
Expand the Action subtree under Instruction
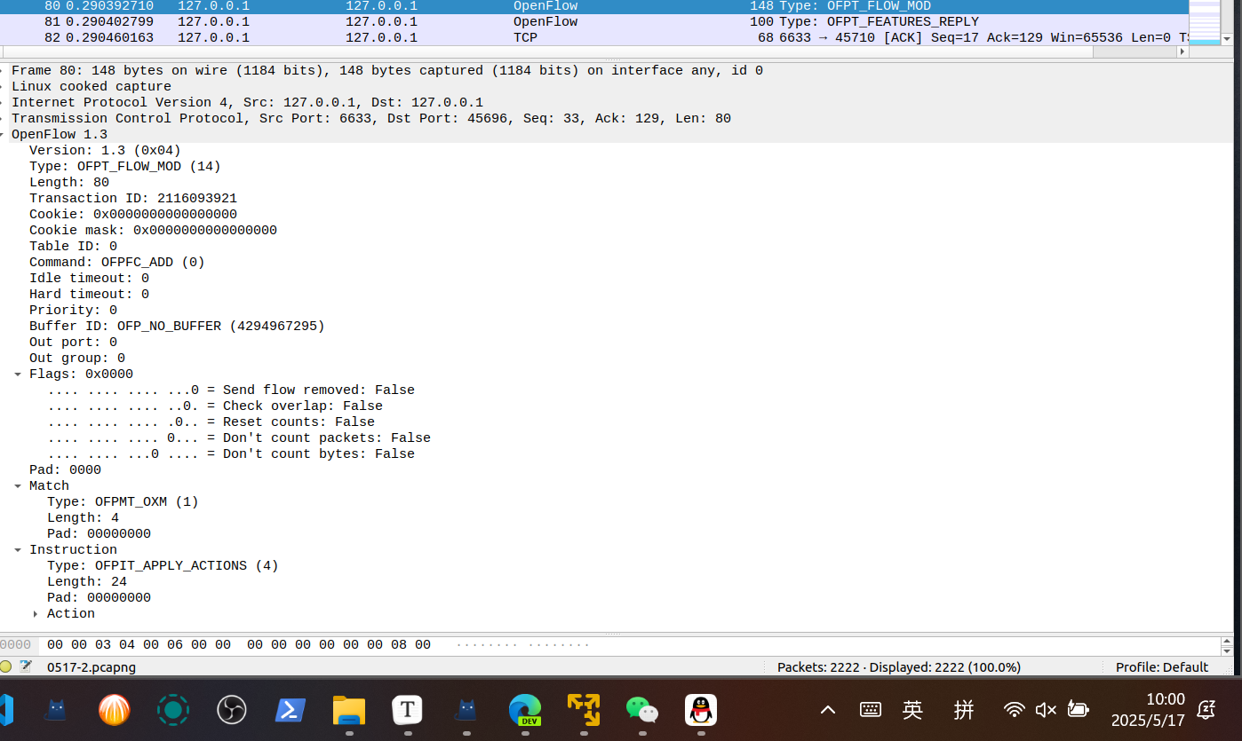36,614
